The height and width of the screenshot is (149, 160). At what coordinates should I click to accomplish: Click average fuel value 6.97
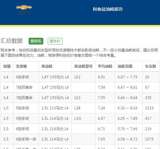point(101,119)
